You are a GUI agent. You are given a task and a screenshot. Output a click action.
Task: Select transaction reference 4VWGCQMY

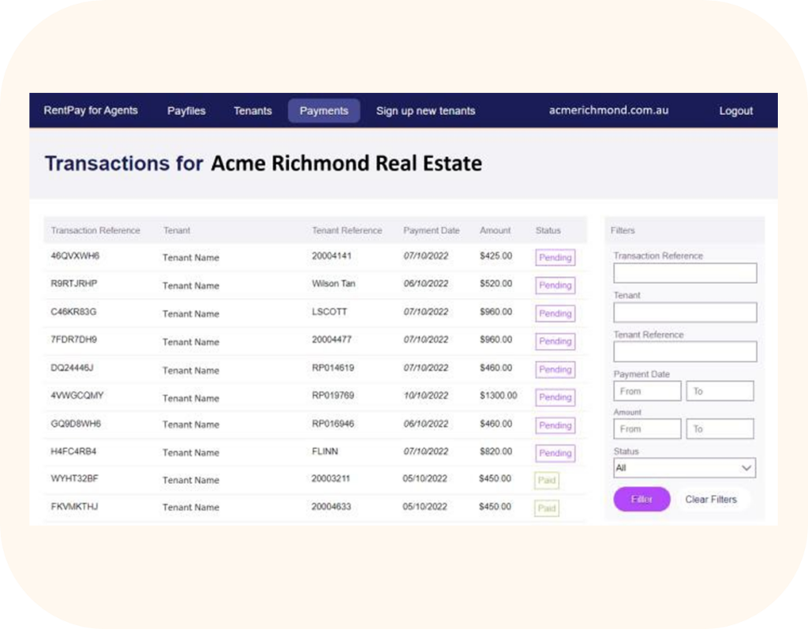pyautogui.click(x=77, y=395)
